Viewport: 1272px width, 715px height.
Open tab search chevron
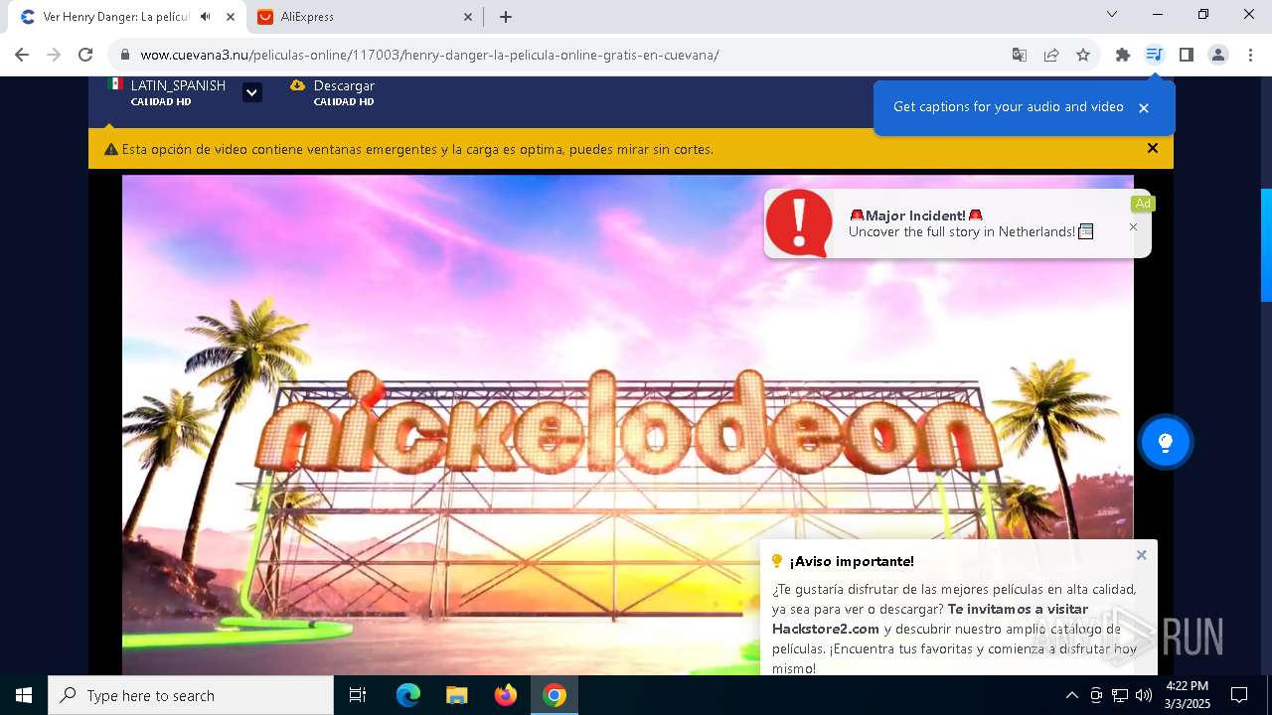pos(1112,15)
